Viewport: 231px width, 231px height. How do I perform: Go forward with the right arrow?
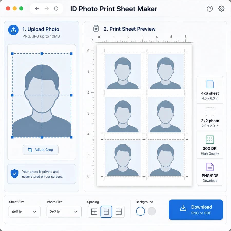click(47, 8)
